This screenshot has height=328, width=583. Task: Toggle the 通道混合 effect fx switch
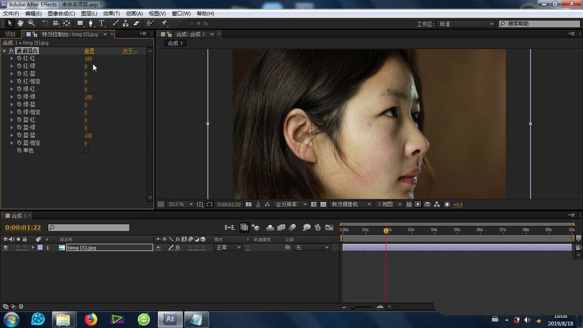pos(11,51)
